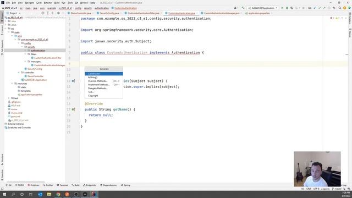
Task: Choose Override Methods in Generate menu
Action: point(104,81)
